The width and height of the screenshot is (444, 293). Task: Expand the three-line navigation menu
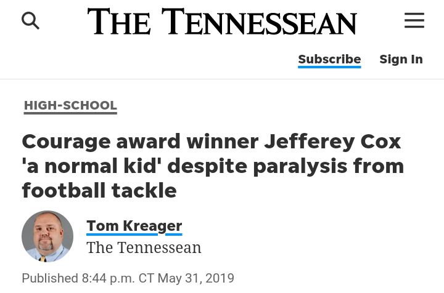click(414, 21)
